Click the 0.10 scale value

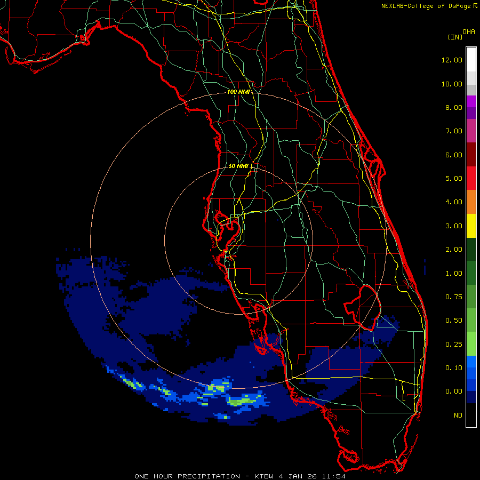tap(453, 368)
